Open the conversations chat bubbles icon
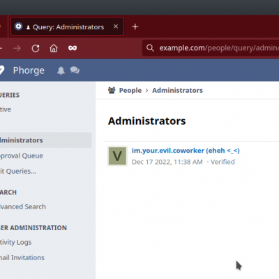279x279 pixels. coord(75,70)
